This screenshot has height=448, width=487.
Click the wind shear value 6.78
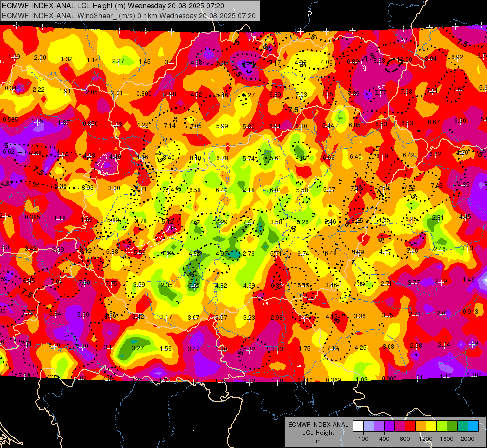[x=222, y=158]
